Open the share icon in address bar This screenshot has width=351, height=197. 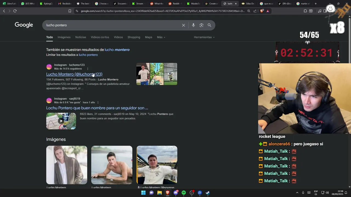tap(255, 11)
